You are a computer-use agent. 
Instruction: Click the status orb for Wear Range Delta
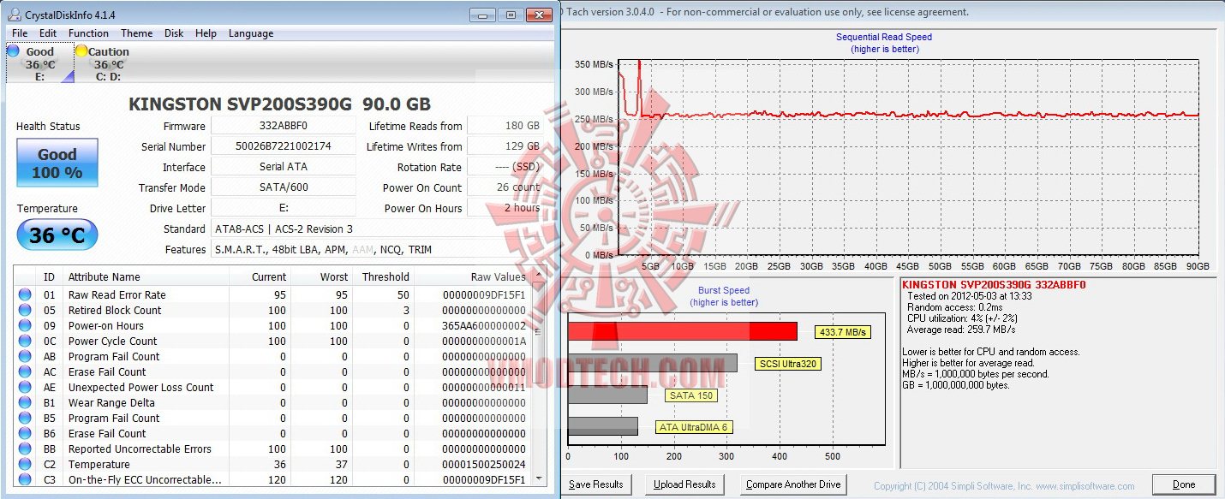[25, 403]
